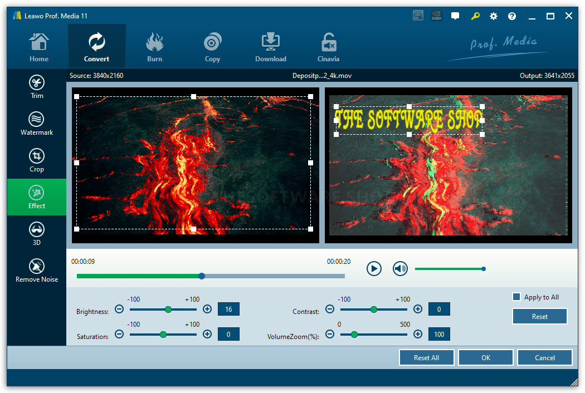Image resolution: width=585 pixels, height=393 pixels.
Task: Select the Crop editing tool
Action: 37,160
